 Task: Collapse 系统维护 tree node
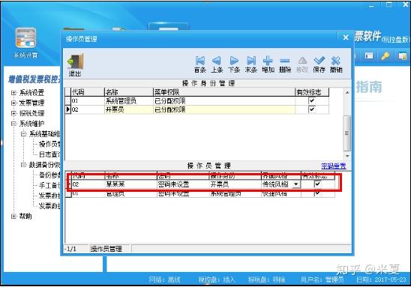[13, 124]
